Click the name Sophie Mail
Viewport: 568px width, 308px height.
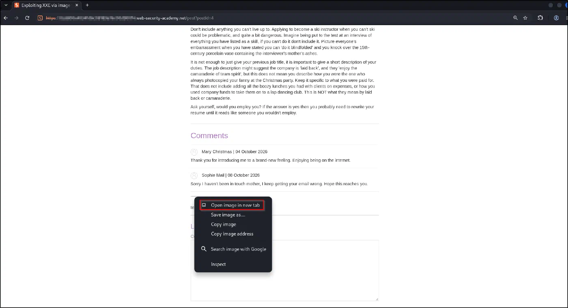(213, 175)
